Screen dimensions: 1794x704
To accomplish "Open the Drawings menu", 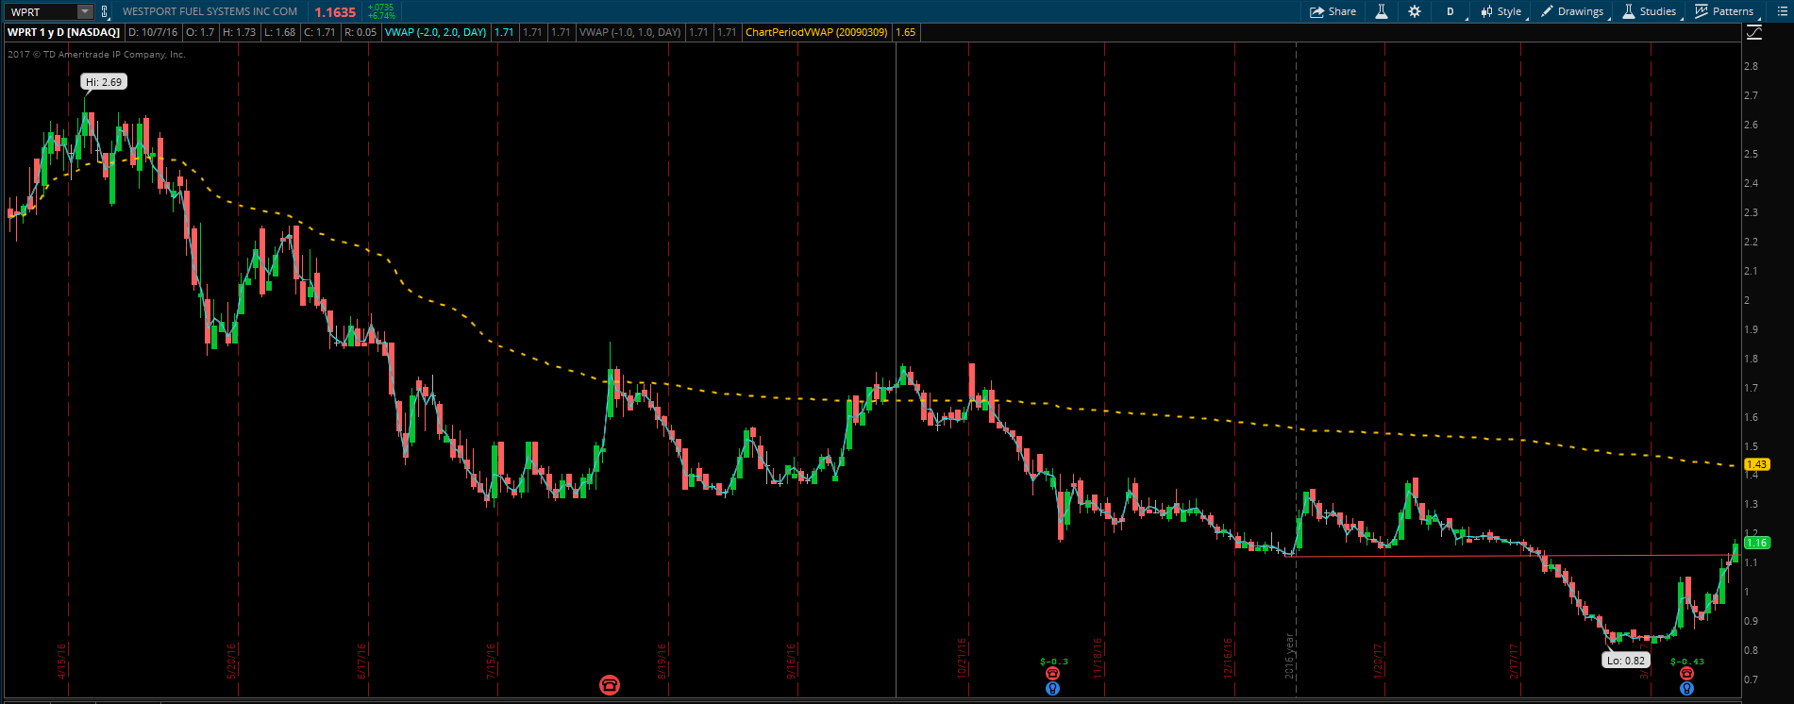I will tap(1573, 11).
